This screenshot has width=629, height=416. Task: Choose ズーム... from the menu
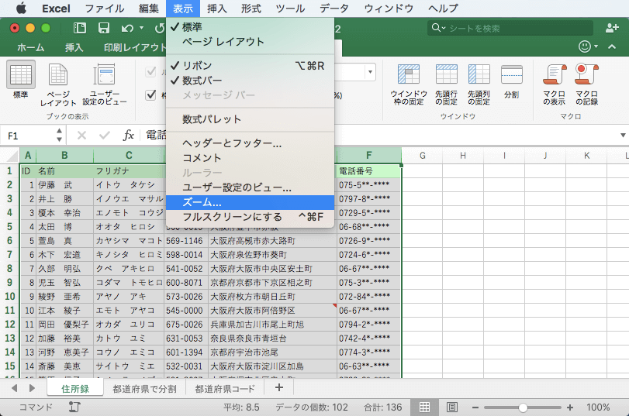250,202
